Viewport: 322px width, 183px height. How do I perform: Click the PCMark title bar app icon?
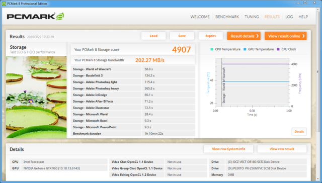(4, 4)
